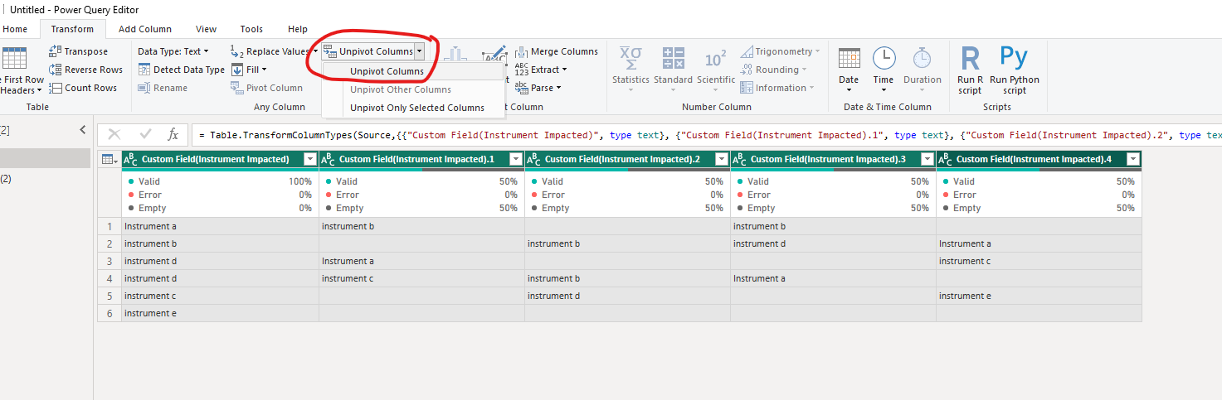Open filter dropdown of Custom Field(Instrument Impacted).4 column
1222x400 pixels.
click(x=1133, y=159)
